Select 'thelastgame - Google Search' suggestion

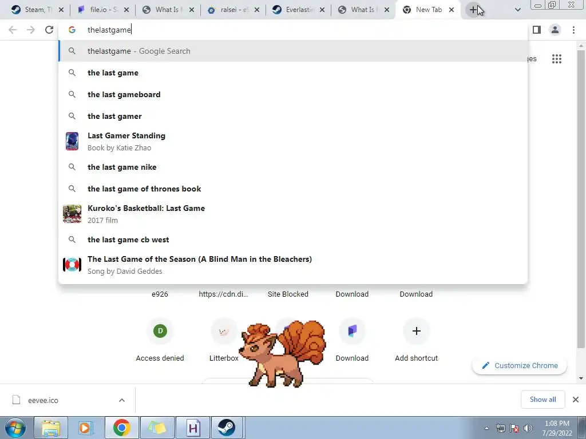[x=293, y=51]
